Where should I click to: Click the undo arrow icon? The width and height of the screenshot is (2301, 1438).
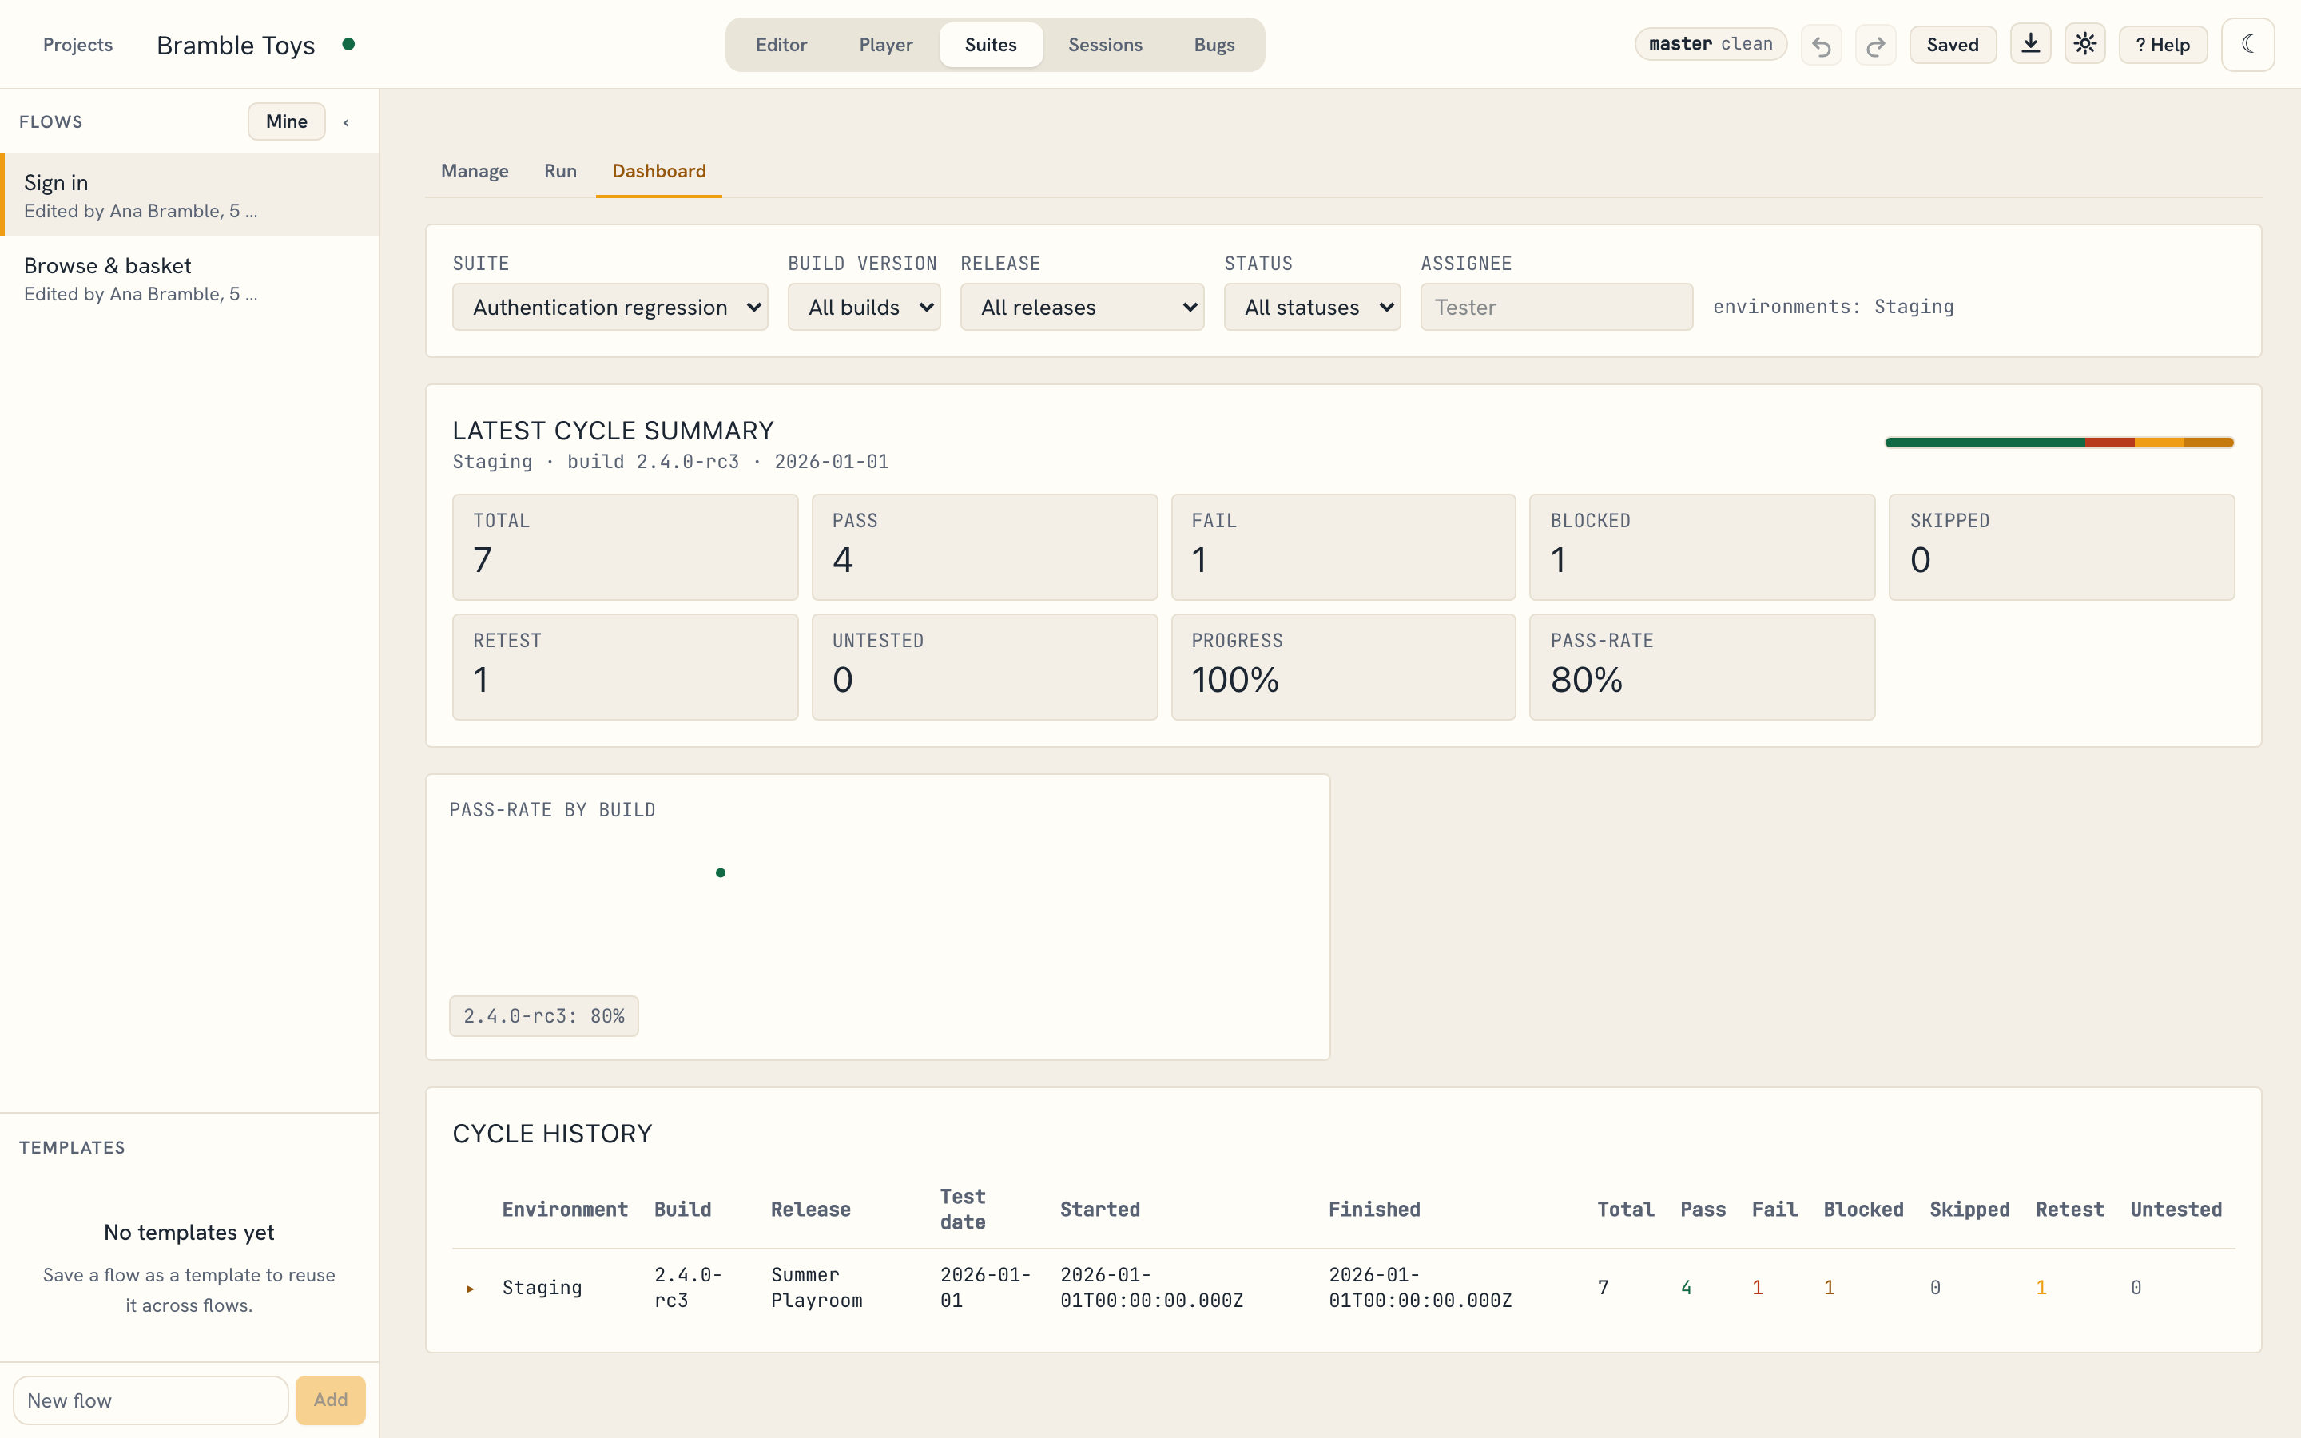1821,45
